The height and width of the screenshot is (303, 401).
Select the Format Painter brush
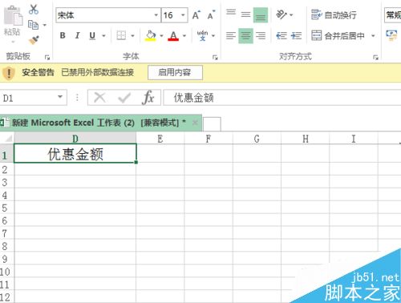click(34, 40)
